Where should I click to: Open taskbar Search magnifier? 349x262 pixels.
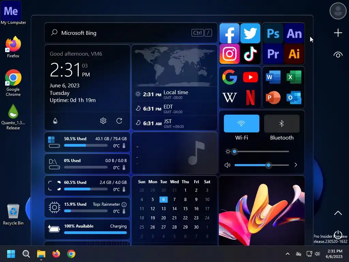(26, 254)
